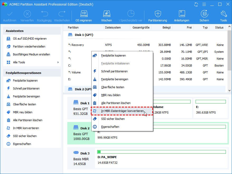Click sidebar Schnell partitionieren lightning icon
The image size is (232, 174).
(8, 88)
